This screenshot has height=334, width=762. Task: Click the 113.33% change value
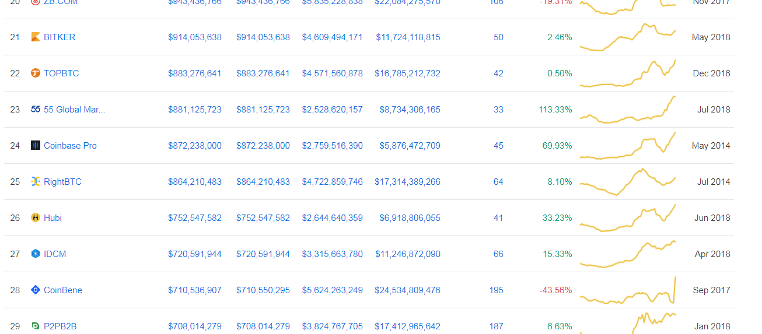tap(555, 110)
